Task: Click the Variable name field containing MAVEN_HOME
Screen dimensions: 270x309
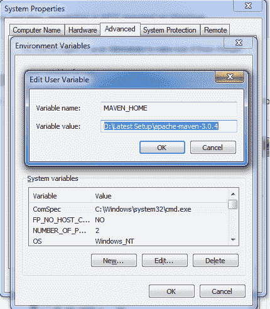Action: (x=169, y=108)
